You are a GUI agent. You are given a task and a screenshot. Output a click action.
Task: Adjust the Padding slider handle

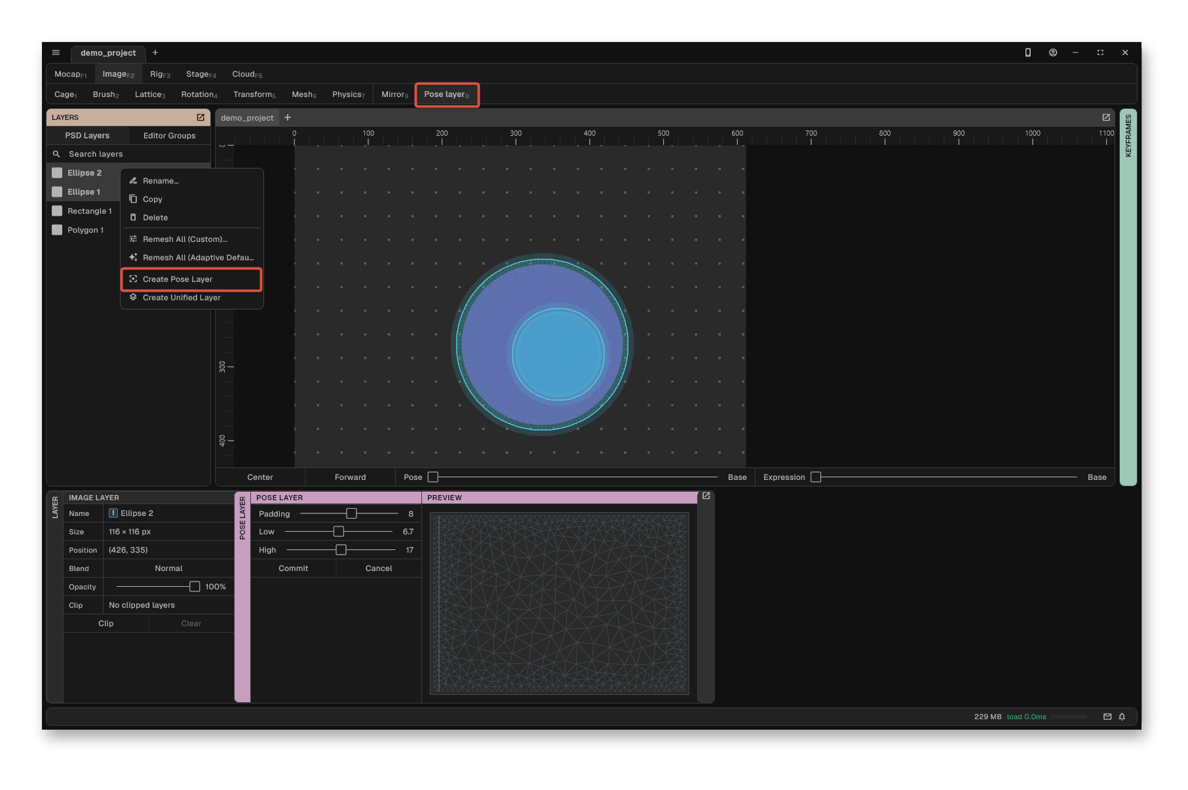tap(351, 513)
